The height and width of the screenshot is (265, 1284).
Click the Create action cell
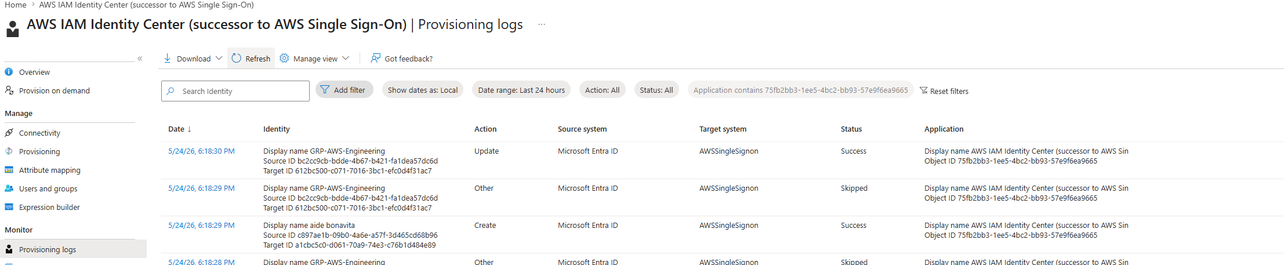pos(485,226)
